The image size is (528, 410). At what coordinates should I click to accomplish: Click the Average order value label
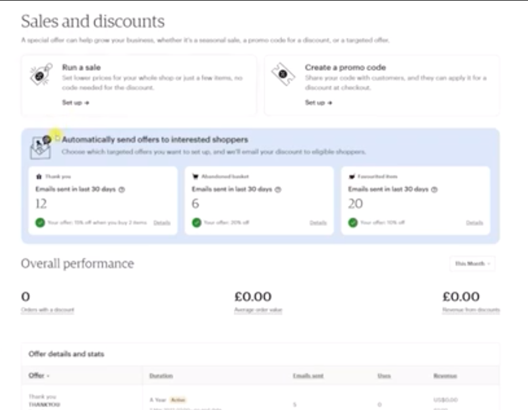[x=258, y=310]
